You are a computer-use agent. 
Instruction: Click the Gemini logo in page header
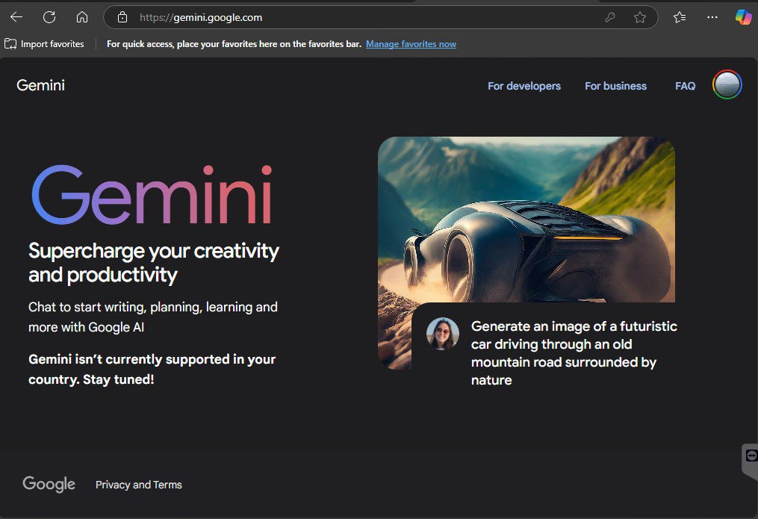point(41,85)
